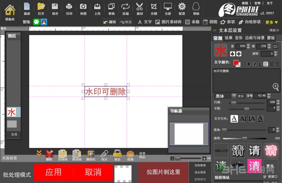Open the 拼图 collage tool

(210, 22)
